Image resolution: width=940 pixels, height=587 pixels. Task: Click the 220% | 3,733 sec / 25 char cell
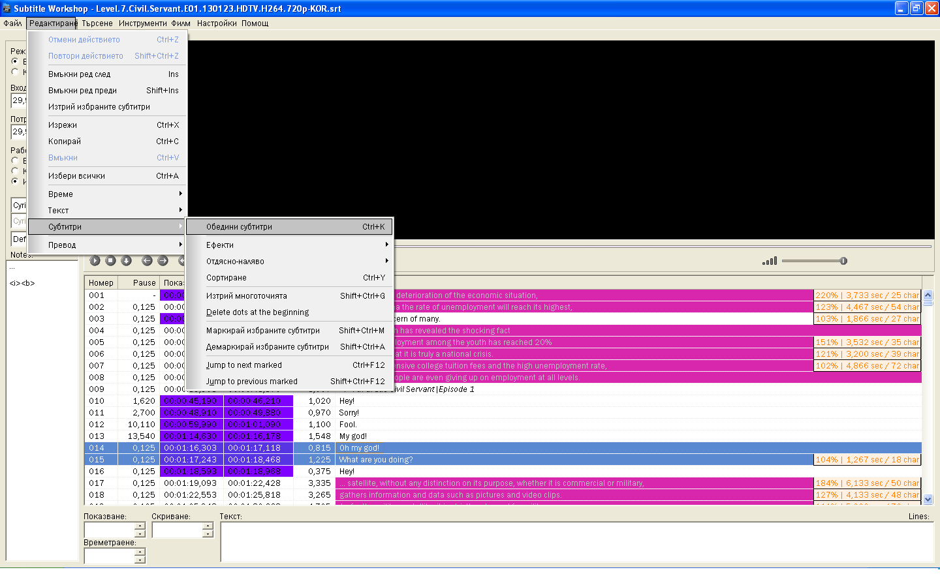867,295
